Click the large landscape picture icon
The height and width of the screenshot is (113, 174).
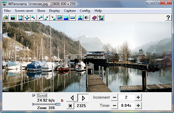[66, 18]
